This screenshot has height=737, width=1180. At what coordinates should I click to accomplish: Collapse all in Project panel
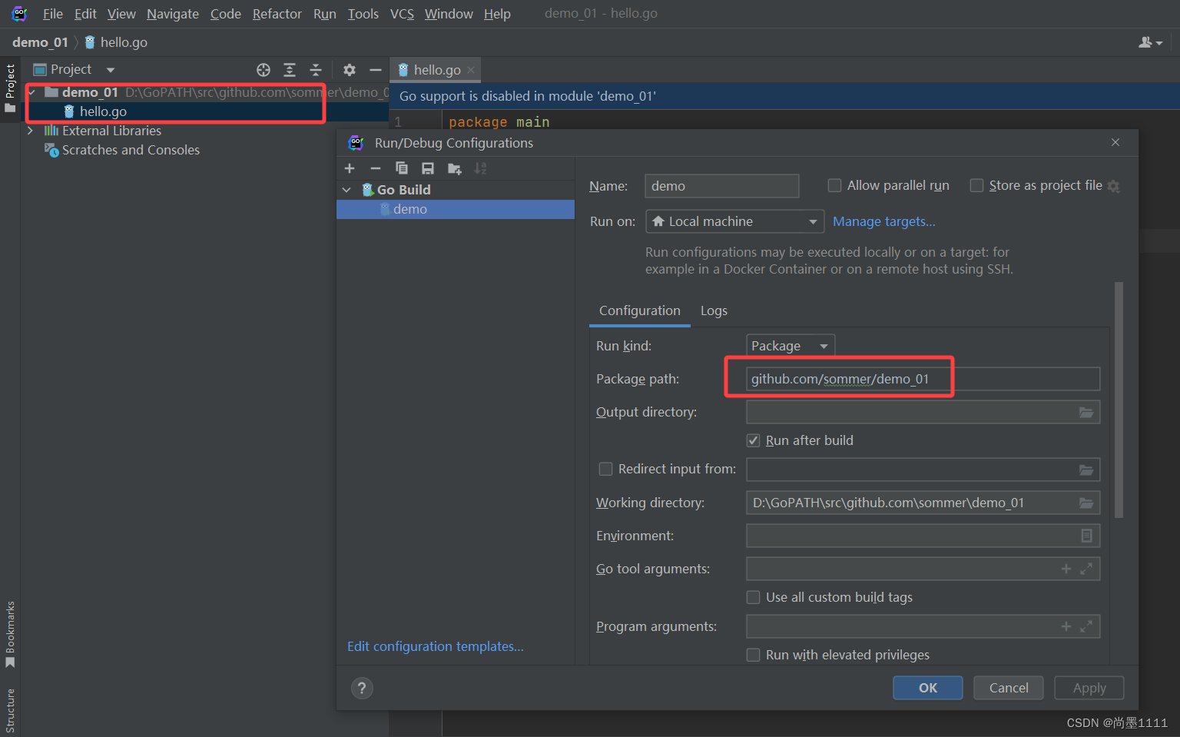(x=315, y=70)
